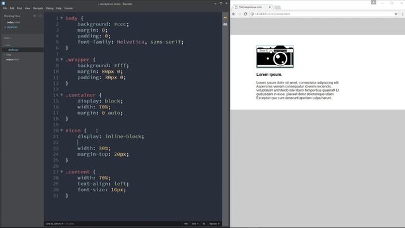The height and width of the screenshot is (228, 405).
Task: Click Chrome's forward arrow button
Action: pyautogui.click(x=239, y=14)
